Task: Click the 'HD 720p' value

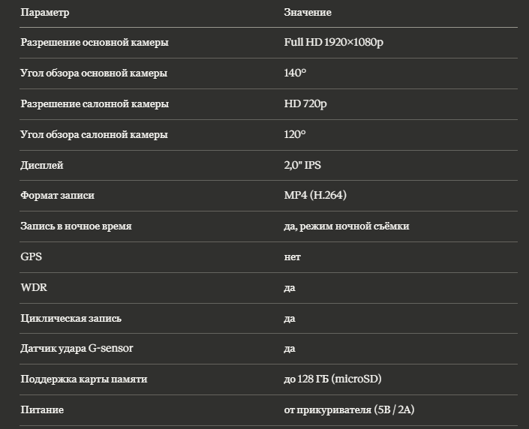Action: tap(305, 104)
